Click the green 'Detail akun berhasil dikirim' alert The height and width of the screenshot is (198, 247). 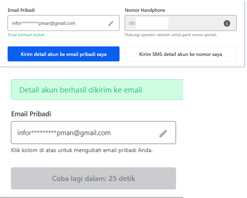click(97, 90)
